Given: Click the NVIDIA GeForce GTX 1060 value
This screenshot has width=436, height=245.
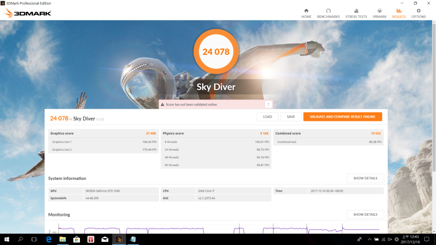Looking at the screenshot, I should [103, 191].
